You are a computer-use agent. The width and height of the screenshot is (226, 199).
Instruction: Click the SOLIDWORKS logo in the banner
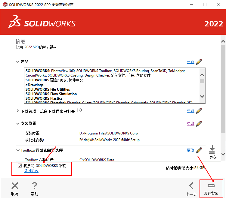[x=42, y=22]
